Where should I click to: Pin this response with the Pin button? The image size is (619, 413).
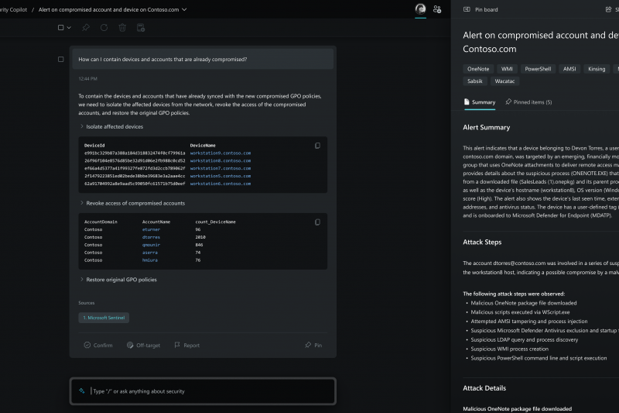point(313,345)
